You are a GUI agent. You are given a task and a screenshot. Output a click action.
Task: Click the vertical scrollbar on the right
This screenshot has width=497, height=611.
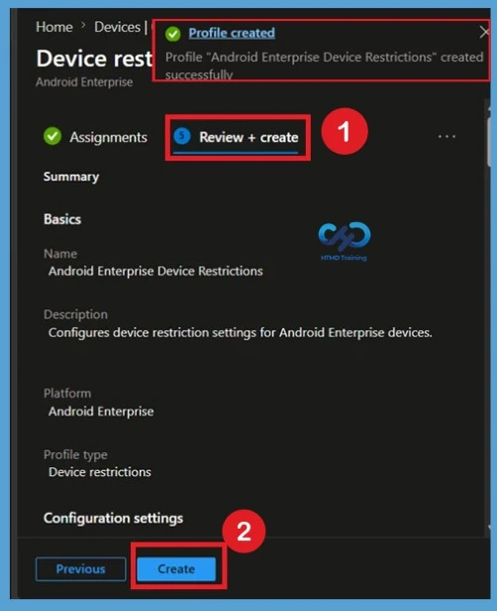(489, 142)
